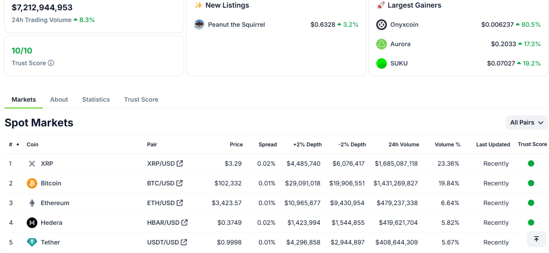Screen dimensions: 549x253
Task: Click the 10/10 trust score value
Action: pyautogui.click(x=22, y=50)
